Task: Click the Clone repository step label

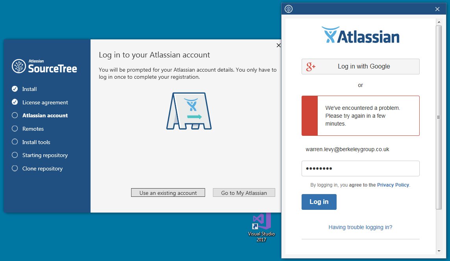Action: (43, 168)
